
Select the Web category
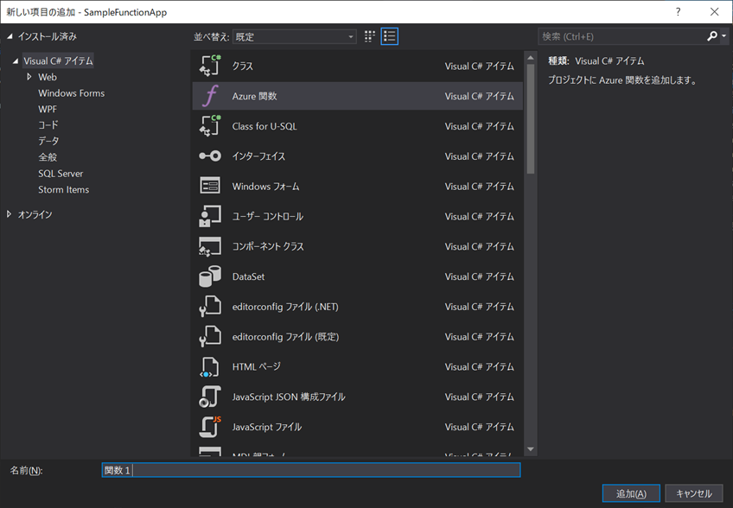tap(48, 77)
